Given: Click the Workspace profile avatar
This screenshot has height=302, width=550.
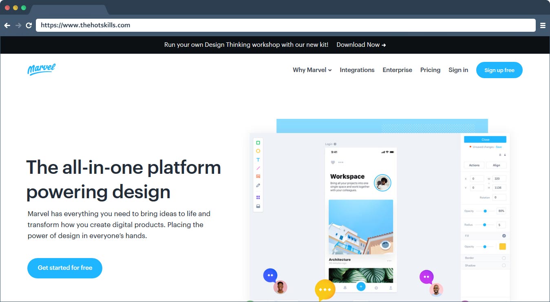Looking at the screenshot, I should pos(382,183).
